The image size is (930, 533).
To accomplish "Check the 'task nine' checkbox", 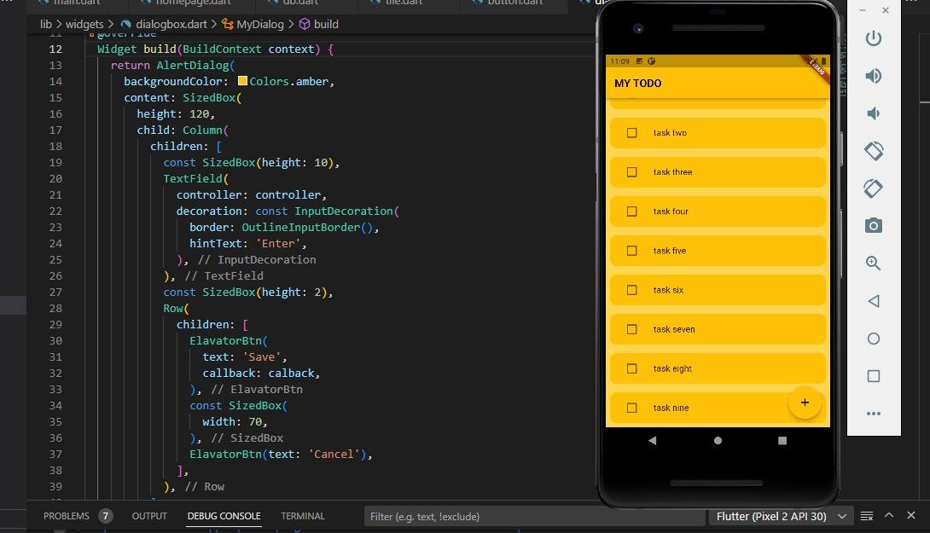I will pyautogui.click(x=631, y=408).
